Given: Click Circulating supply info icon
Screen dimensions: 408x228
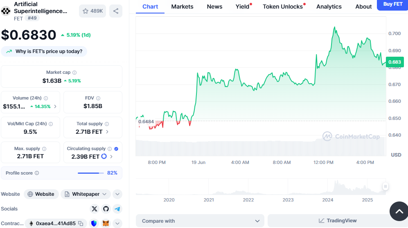Looking at the screenshot, I should coord(110,148).
